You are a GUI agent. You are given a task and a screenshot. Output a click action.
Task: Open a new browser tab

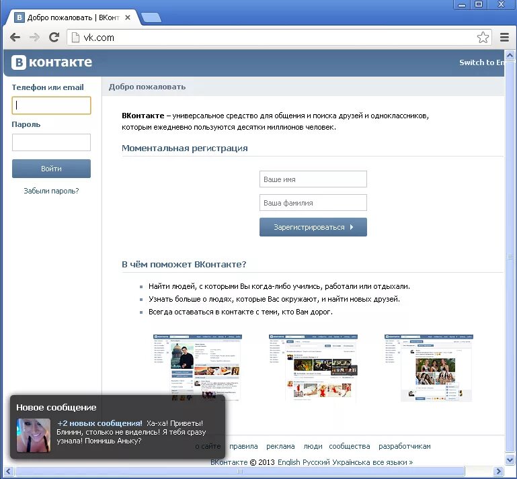(151, 17)
